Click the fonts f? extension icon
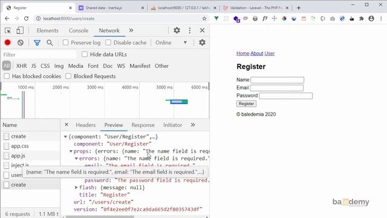Image resolution: width=387 pixels, height=218 pixels. [265, 19]
